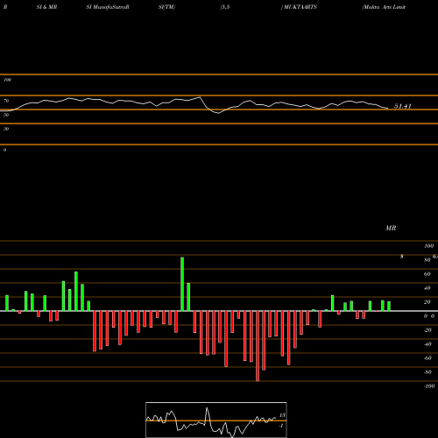Screen dimensions: 438x438
Task: Click the lowest red MR histogram bar
Action: (258, 346)
